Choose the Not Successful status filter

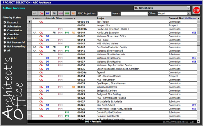click(5, 43)
